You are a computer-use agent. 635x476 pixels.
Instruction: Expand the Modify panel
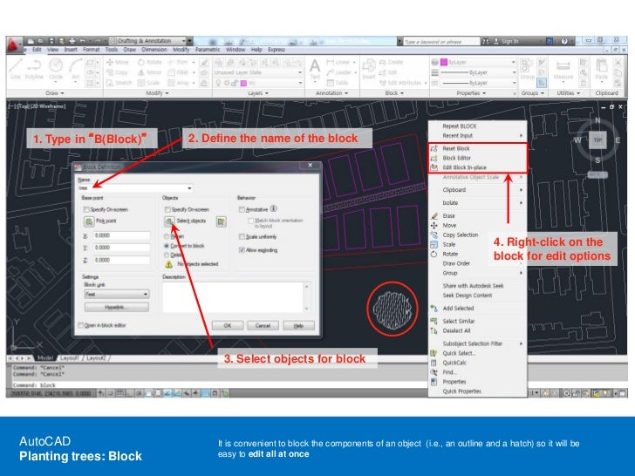click(157, 93)
